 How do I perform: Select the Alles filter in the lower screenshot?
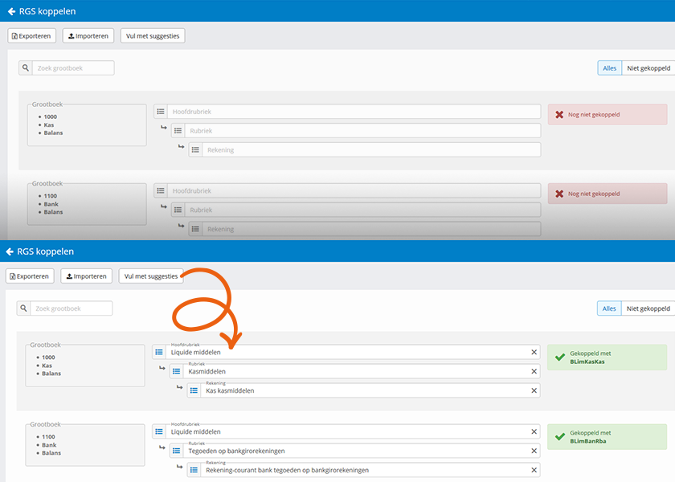click(609, 308)
